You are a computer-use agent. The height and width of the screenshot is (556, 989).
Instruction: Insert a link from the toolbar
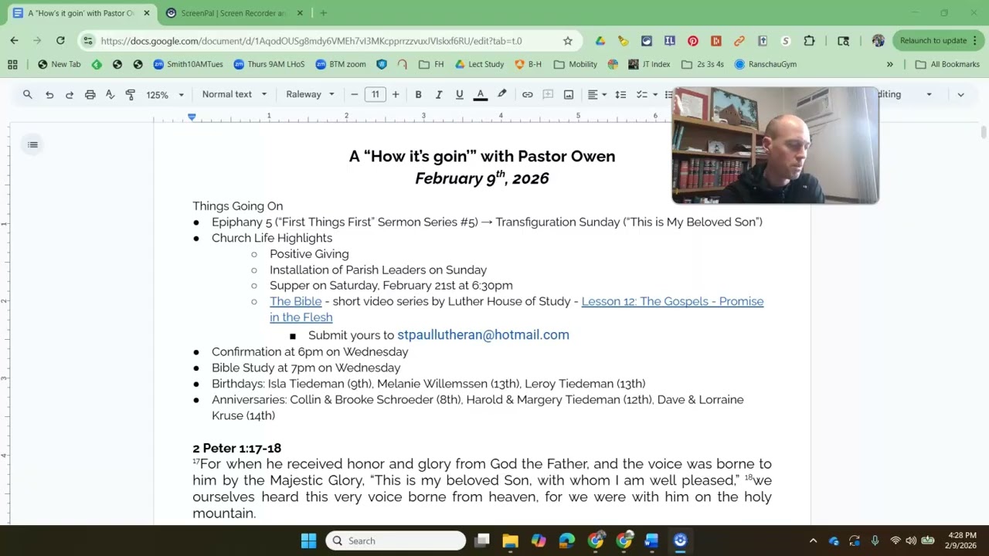click(x=527, y=94)
